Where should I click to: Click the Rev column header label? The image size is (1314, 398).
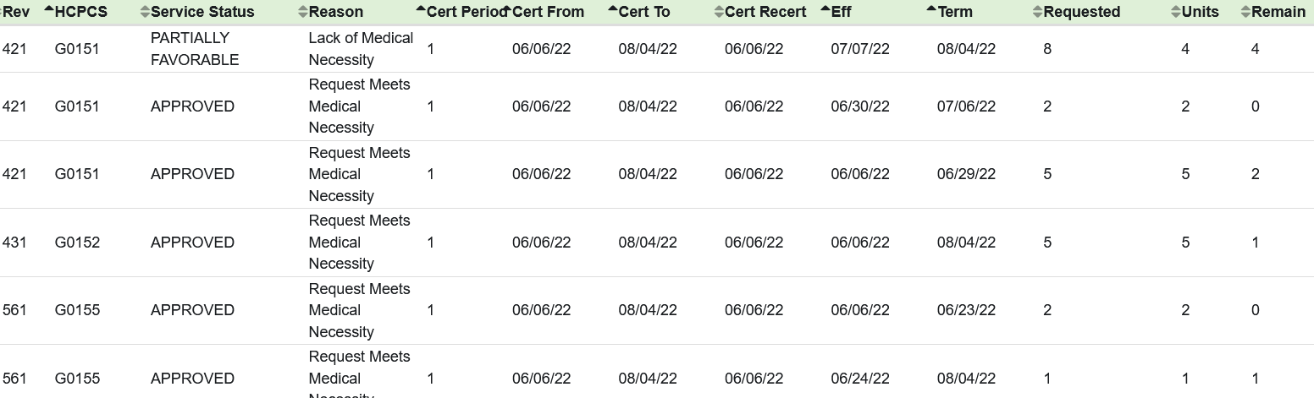click(x=17, y=12)
